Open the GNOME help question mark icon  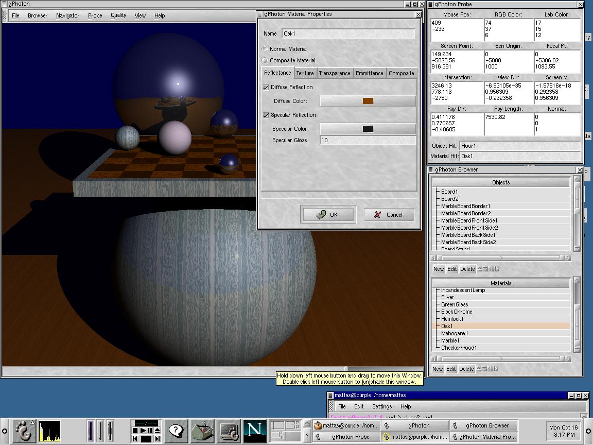176,431
